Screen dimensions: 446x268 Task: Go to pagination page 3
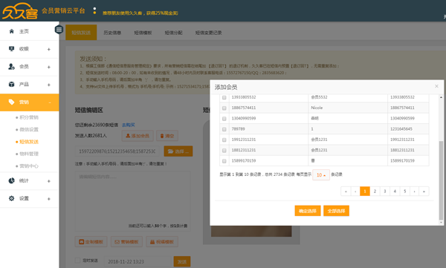[385, 191]
